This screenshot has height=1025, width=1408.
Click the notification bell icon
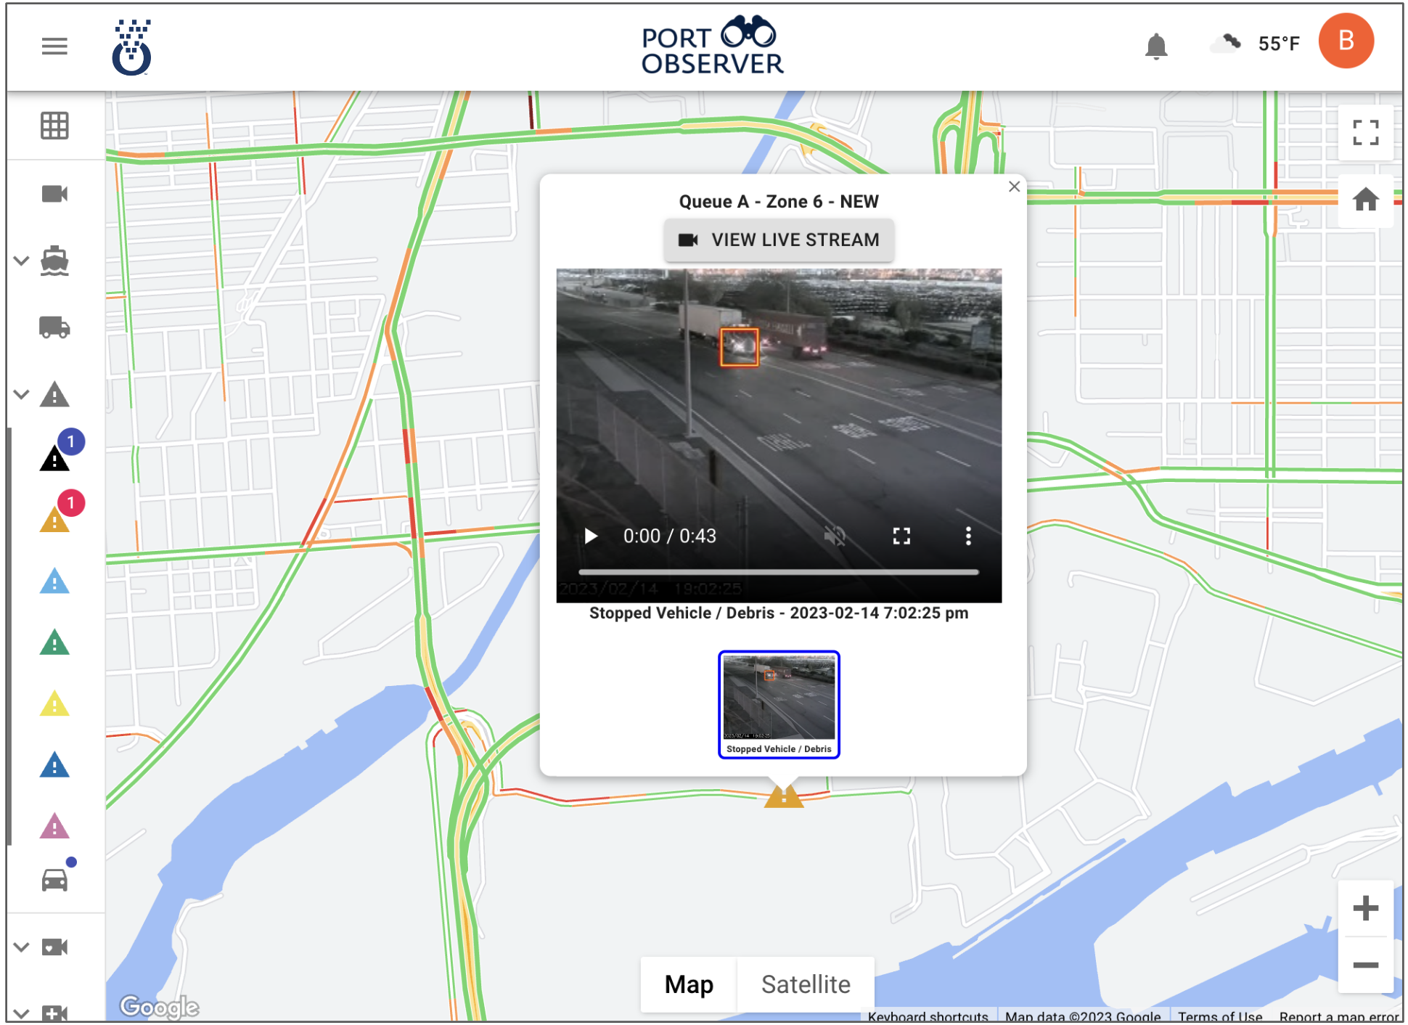(x=1155, y=46)
